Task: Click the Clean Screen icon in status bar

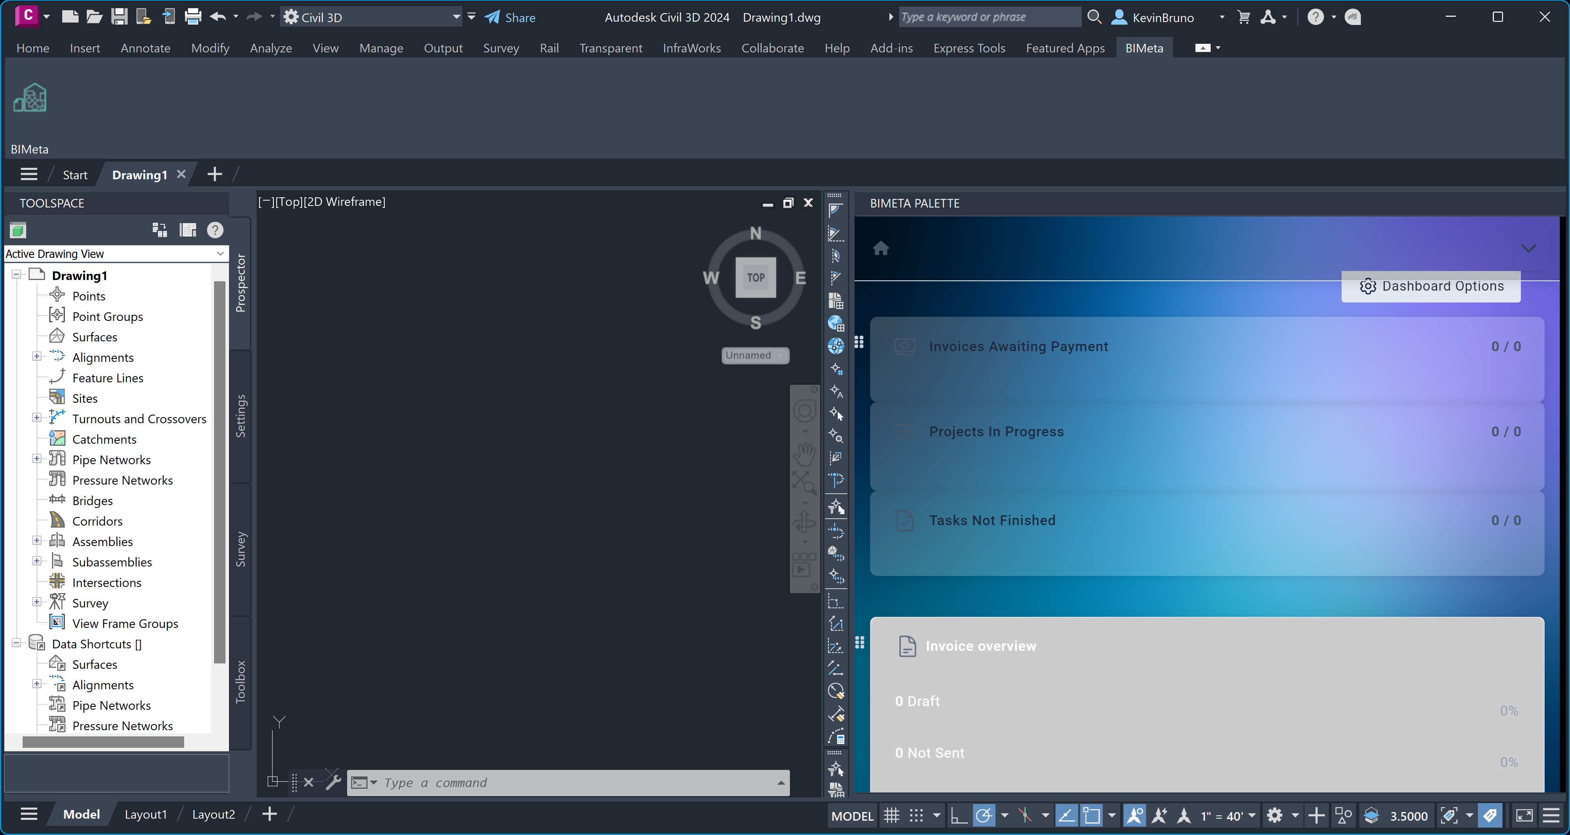Action: [1524, 815]
